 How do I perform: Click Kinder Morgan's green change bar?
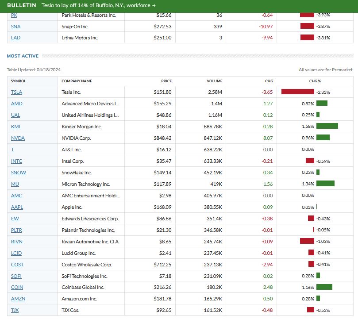(327, 127)
